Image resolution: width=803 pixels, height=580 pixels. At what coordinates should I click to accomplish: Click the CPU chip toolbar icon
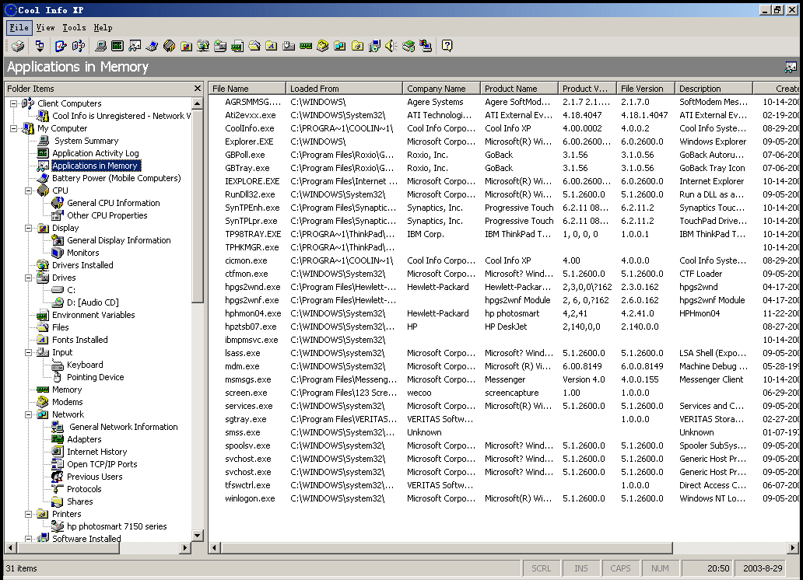coord(169,46)
